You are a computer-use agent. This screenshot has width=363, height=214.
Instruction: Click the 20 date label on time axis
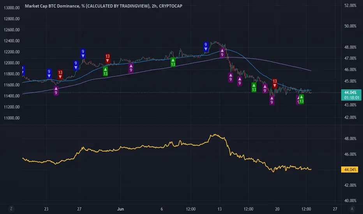point(277,209)
